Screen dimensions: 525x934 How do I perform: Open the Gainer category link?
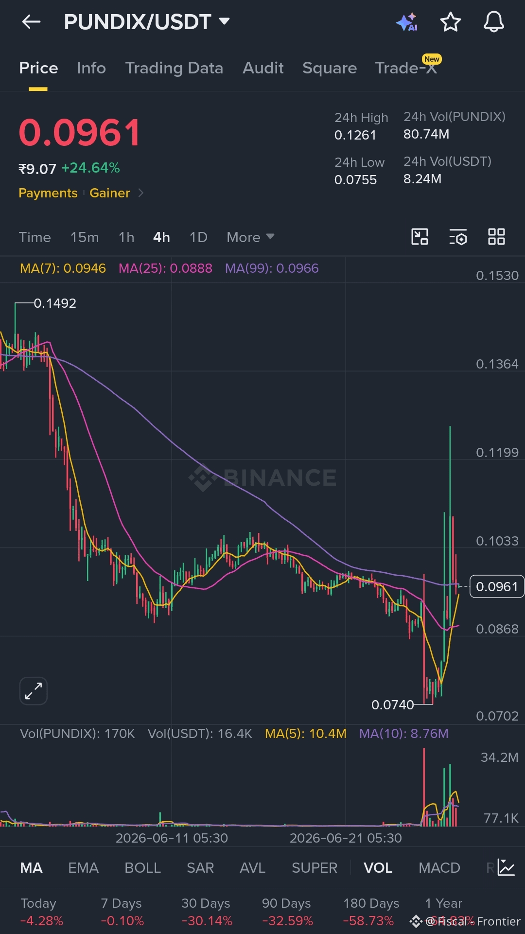click(109, 193)
